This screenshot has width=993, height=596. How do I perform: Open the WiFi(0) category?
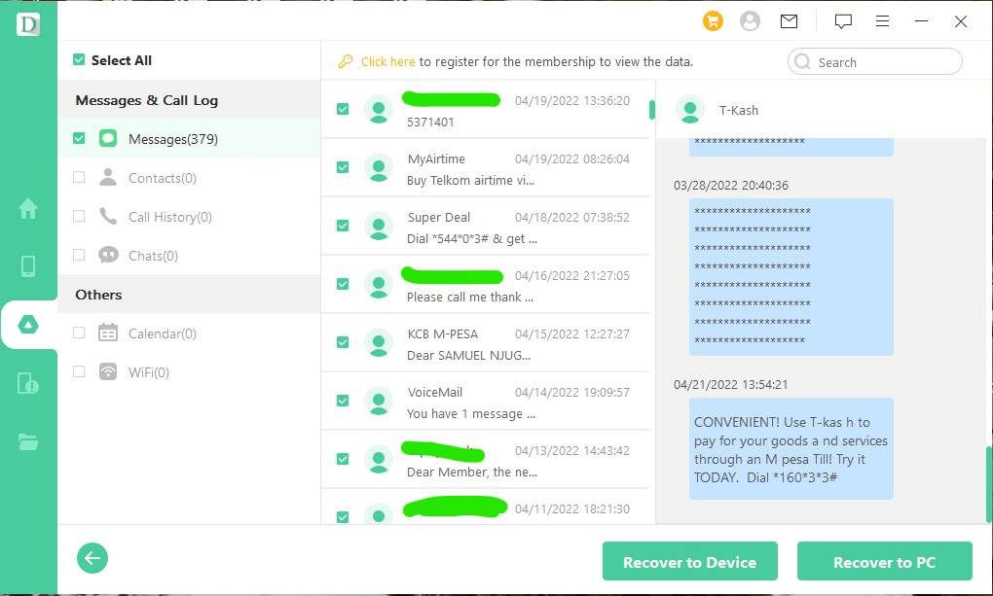(189, 372)
